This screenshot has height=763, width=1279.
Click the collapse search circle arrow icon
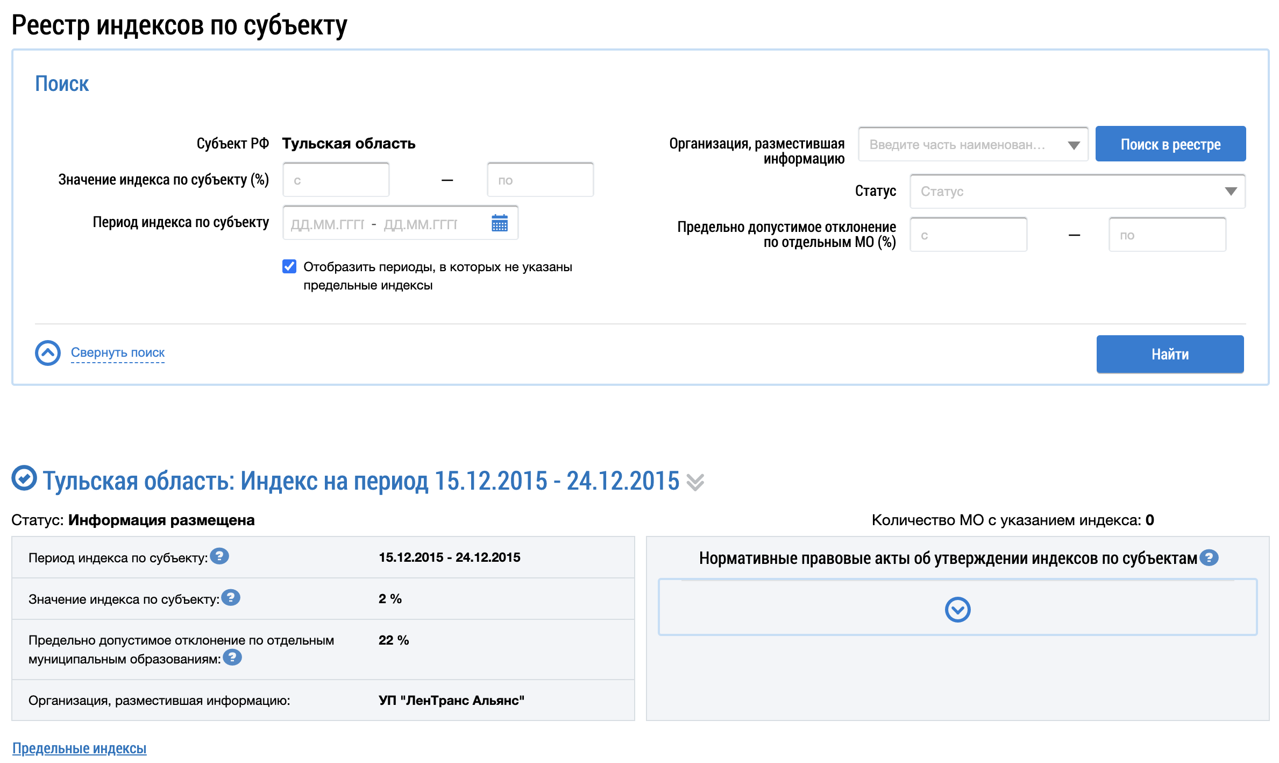pyautogui.click(x=48, y=353)
